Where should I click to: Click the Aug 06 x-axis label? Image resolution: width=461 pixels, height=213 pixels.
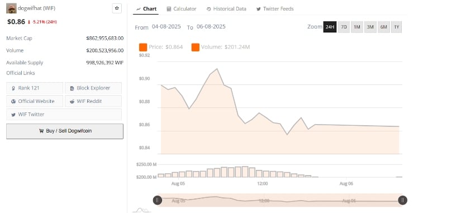point(346,183)
